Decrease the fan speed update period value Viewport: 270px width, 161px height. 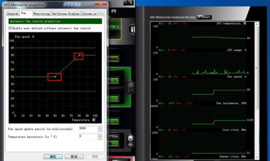(100, 130)
